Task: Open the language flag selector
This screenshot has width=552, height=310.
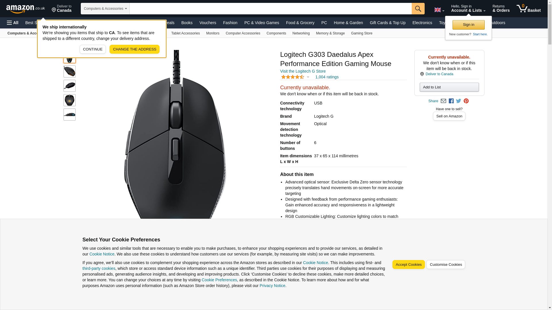Action: [439, 10]
